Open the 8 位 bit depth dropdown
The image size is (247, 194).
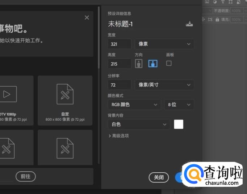pyautogui.click(x=179, y=105)
